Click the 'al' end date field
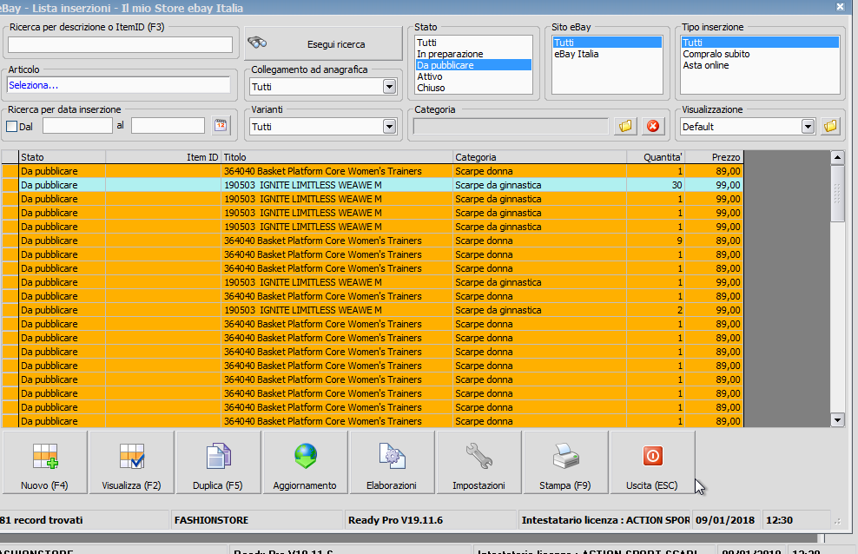This screenshot has width=858, height=554. click(x=168, y=126)
